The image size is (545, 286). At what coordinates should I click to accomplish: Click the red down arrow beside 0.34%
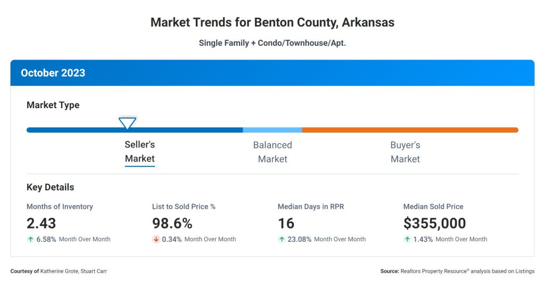(156, 239)
